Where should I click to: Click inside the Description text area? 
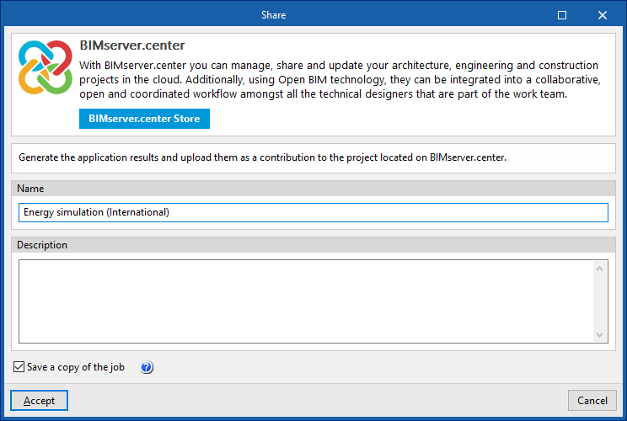coord(304,301)
